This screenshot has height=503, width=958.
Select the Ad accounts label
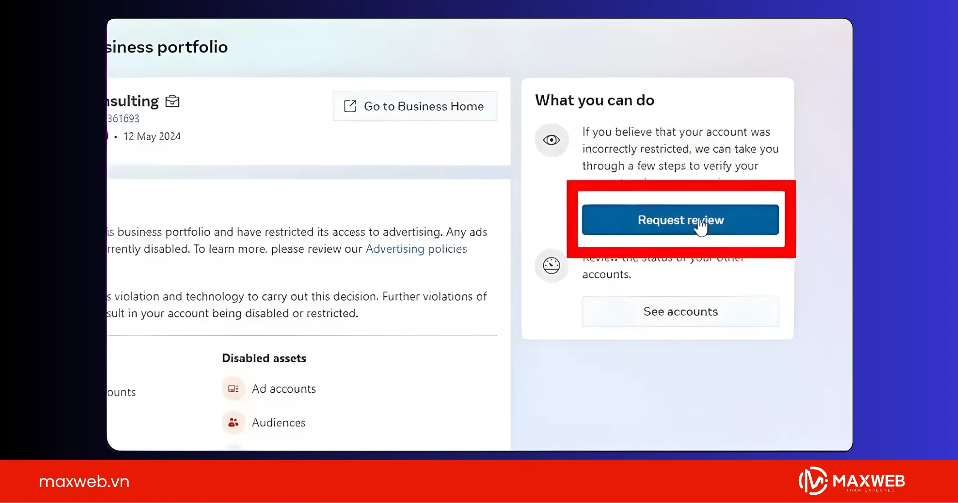pos(284,389)
